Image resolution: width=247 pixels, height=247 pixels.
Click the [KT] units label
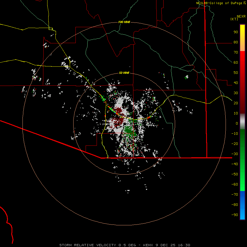234,19
